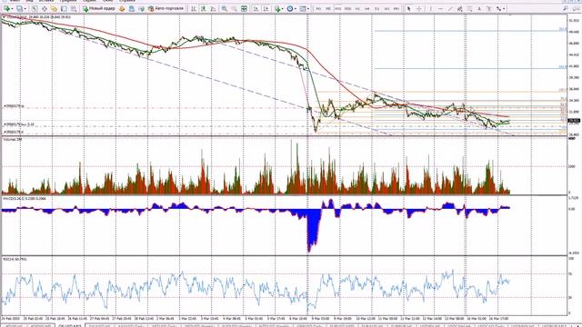This screenshot has height=327, width=582.
Task: Switch chart to bar chart type
Action: click(194, 8)
